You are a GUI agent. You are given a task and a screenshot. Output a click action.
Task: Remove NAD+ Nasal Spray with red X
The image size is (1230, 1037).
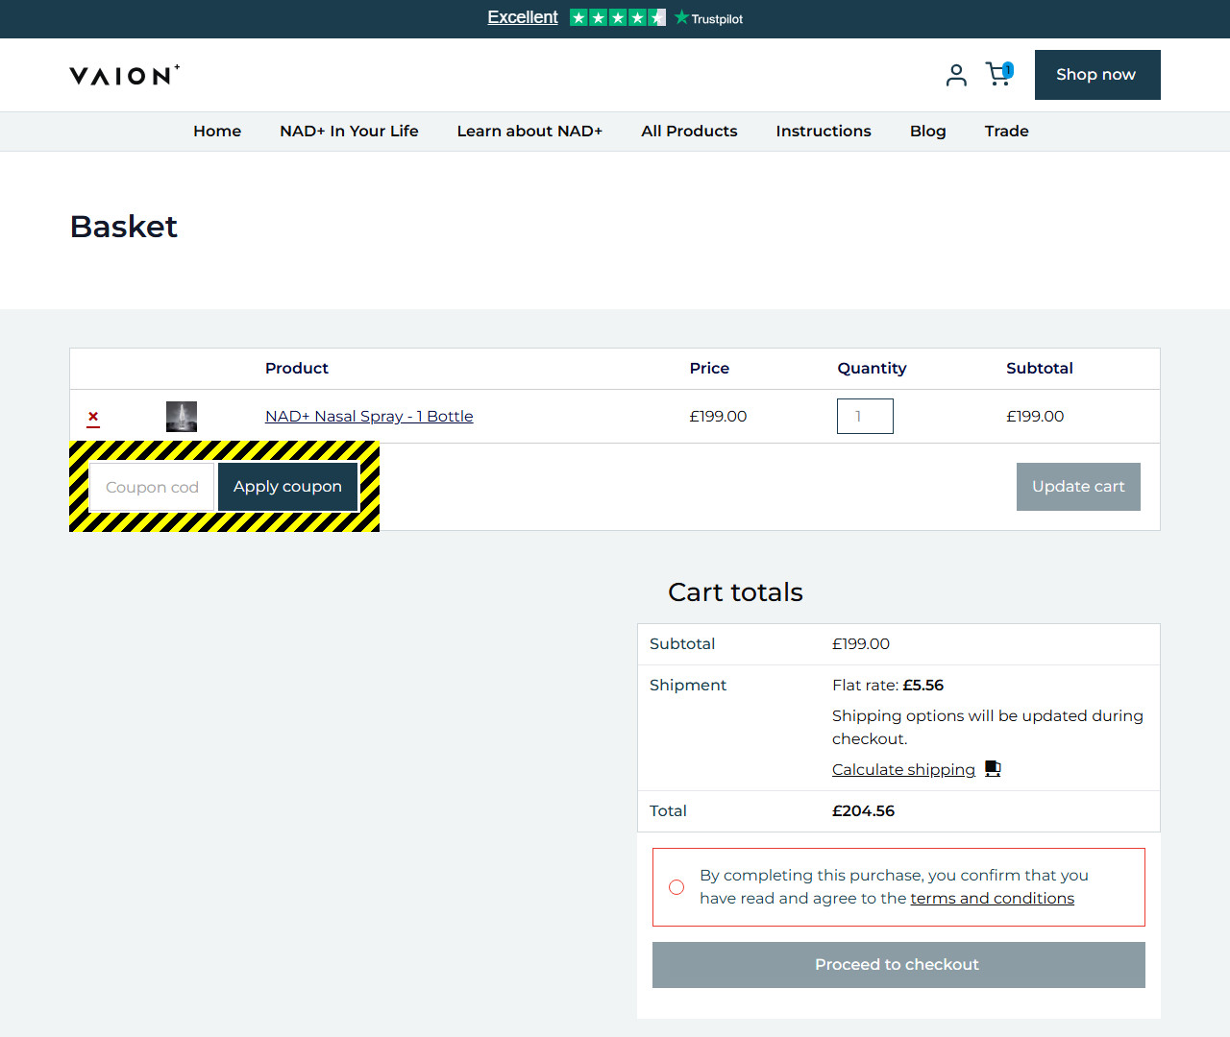coord(93,417)
